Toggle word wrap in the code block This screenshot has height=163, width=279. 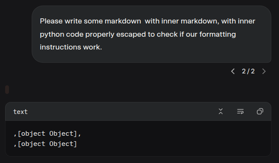coord(240,111)
